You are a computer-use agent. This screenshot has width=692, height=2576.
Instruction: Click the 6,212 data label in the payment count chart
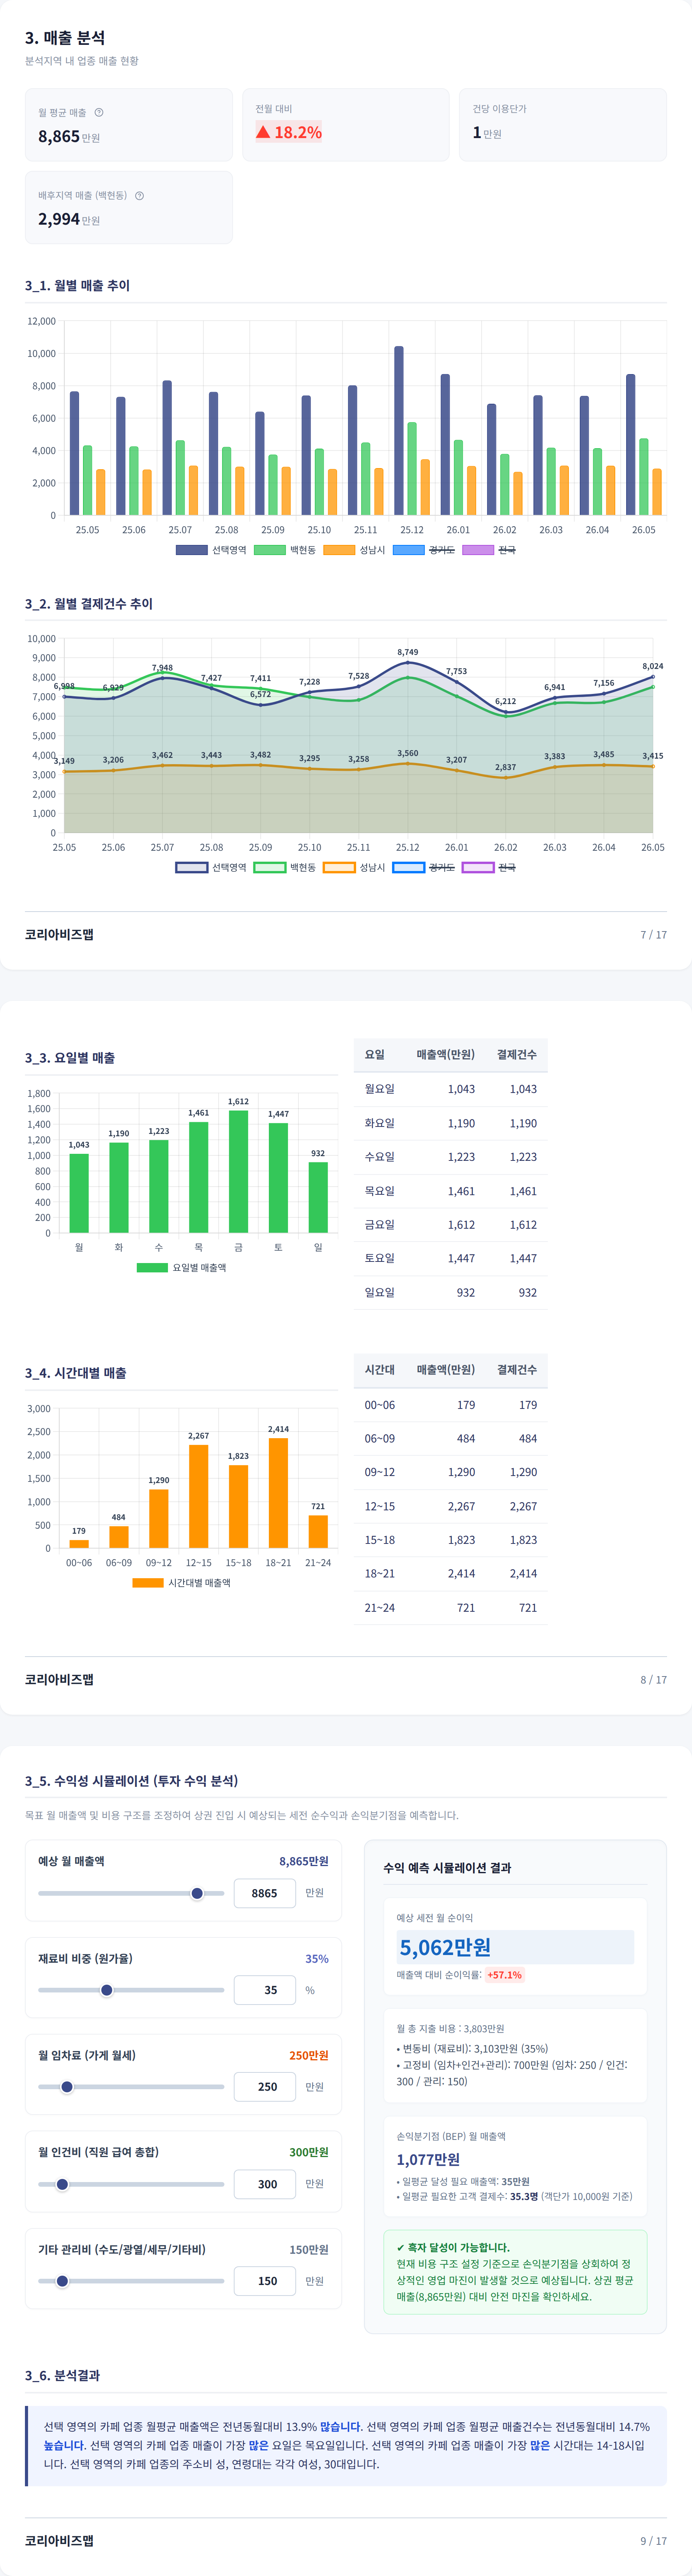(x=505, y=701)
